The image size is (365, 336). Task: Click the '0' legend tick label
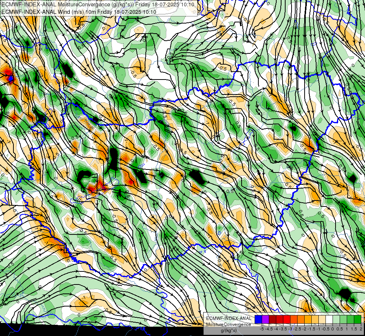pyautogui.click(x=333, y=329)
